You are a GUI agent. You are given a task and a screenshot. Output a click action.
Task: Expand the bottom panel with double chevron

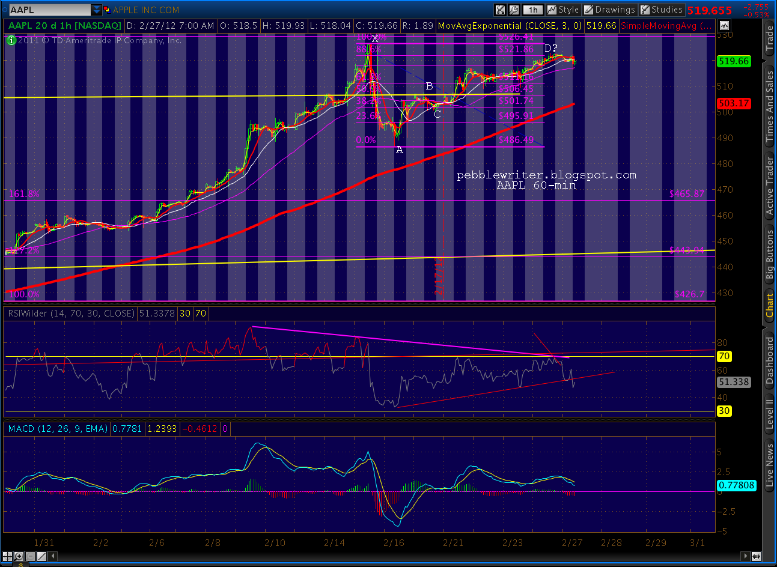pos(20,565)
